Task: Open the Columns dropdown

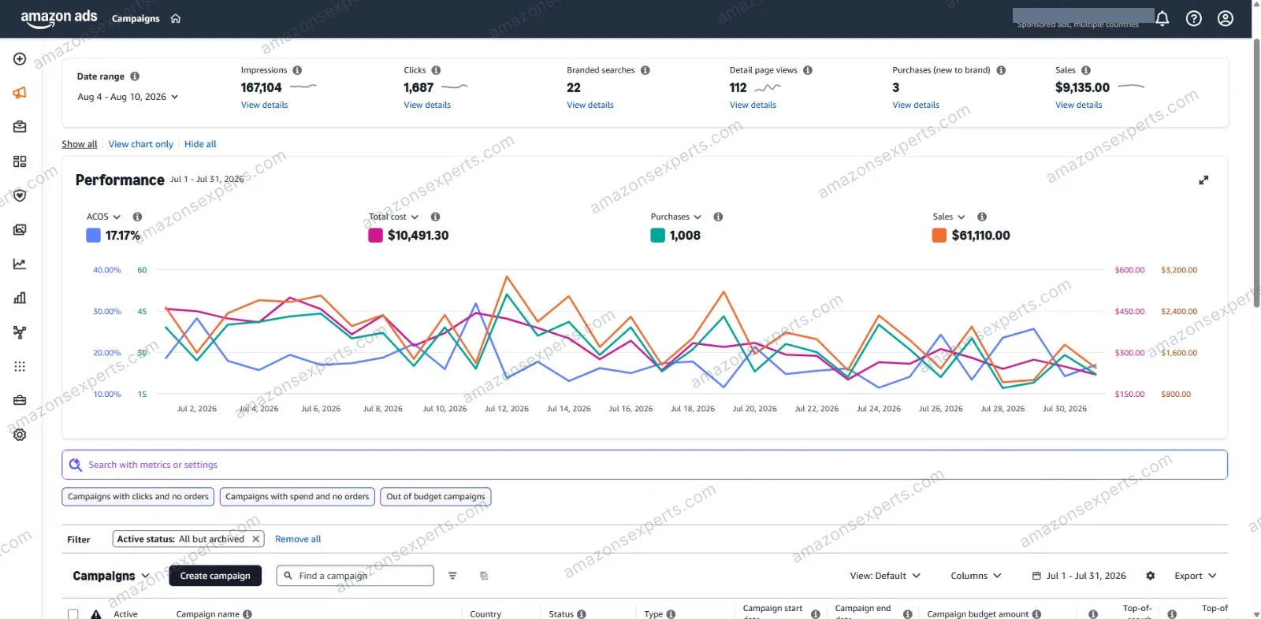Action: (976, 576)
